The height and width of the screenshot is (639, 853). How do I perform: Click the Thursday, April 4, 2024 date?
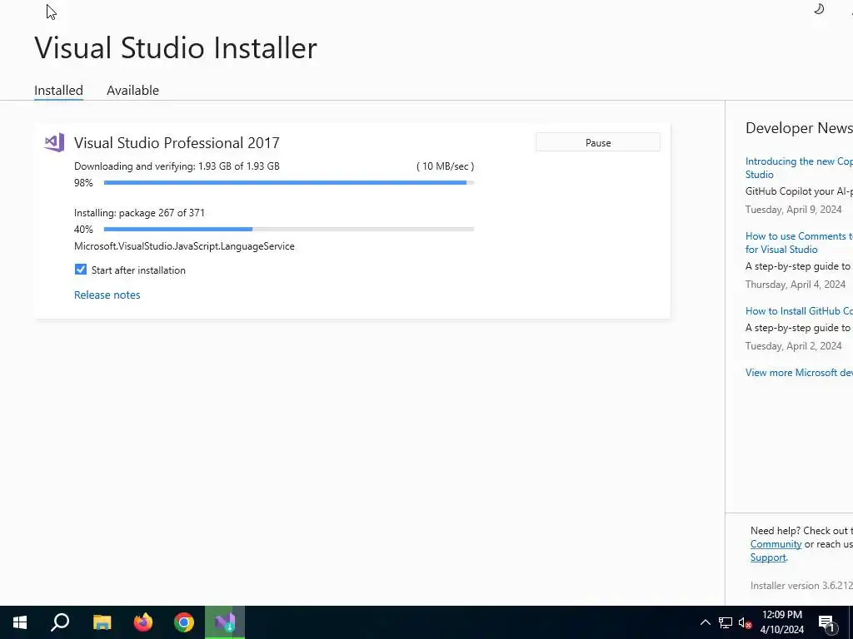coord(796,285)
